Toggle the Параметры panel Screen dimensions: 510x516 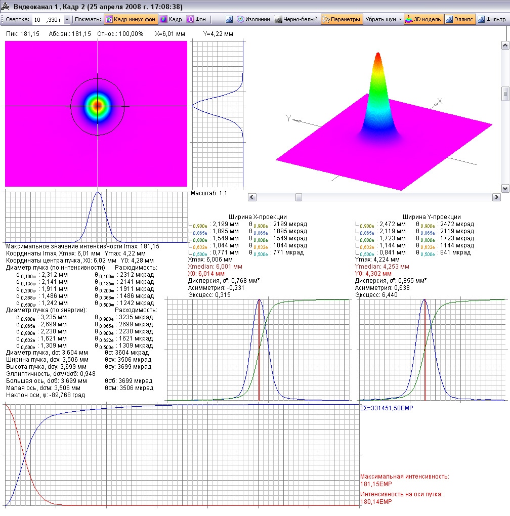(x=342, y=19)
